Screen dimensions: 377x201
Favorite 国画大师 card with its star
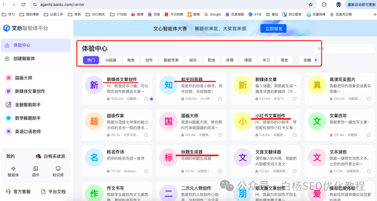(220, 135)
